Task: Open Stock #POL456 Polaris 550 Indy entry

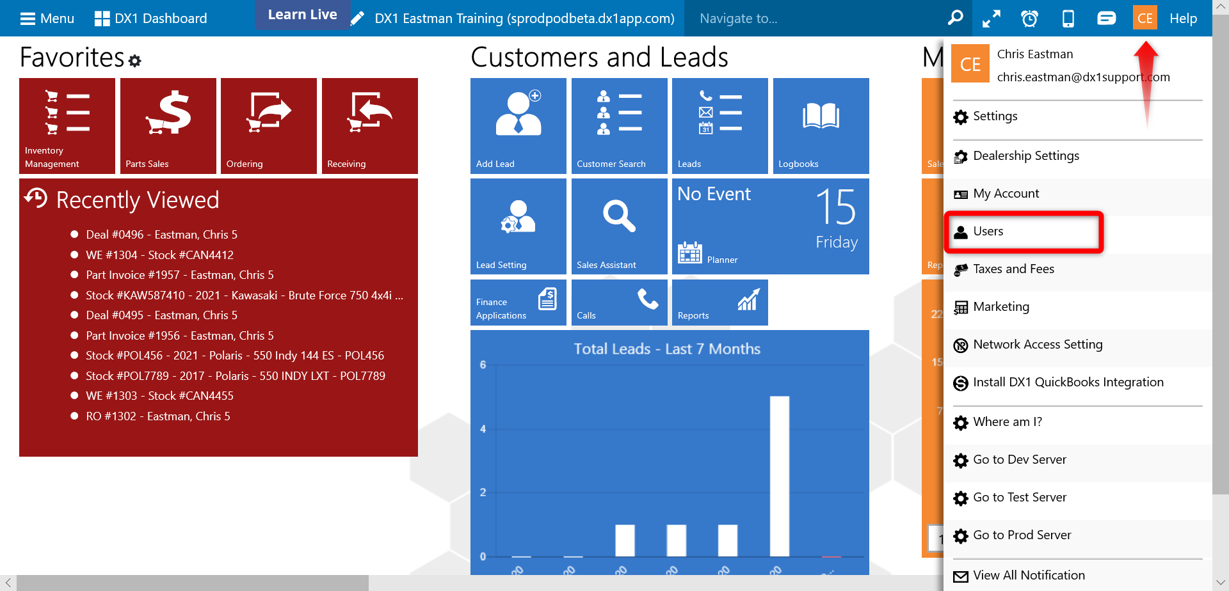Action: (235, 356)
